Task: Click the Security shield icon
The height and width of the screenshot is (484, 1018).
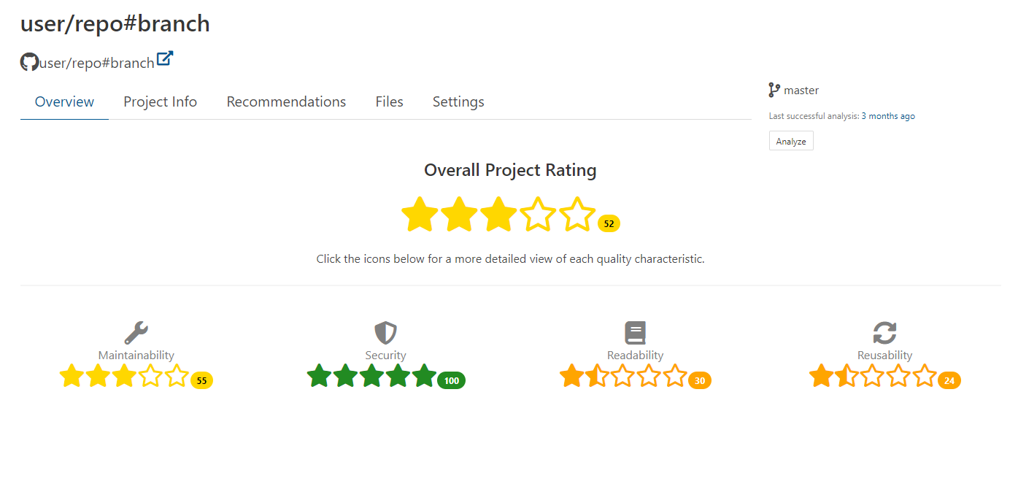Action: point(385,333)
